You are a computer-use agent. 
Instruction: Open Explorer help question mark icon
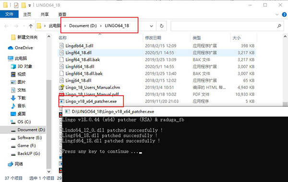coord(284,14)
